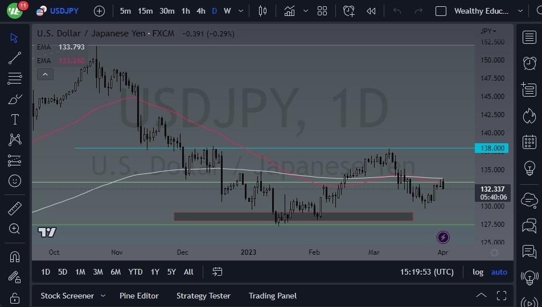Switch to 15m timeframe

(x=145, y=11)
